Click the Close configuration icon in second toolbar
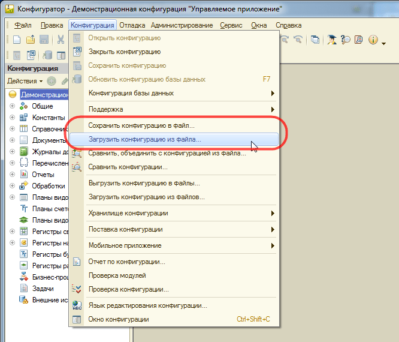This screenshot has width=399, height=342. coord(31,55)
